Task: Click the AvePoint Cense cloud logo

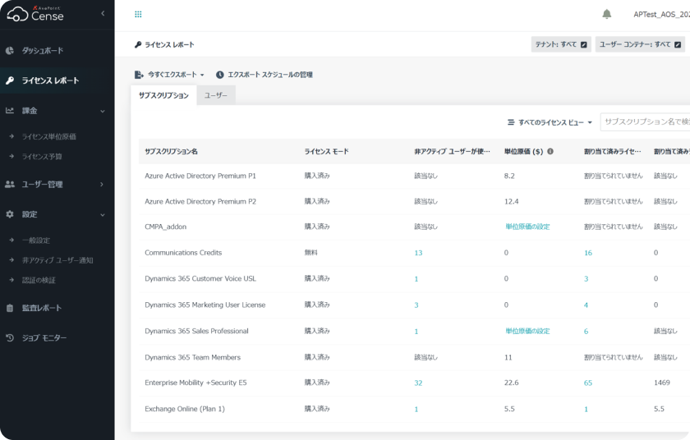Action: click(x=17, y=14)
